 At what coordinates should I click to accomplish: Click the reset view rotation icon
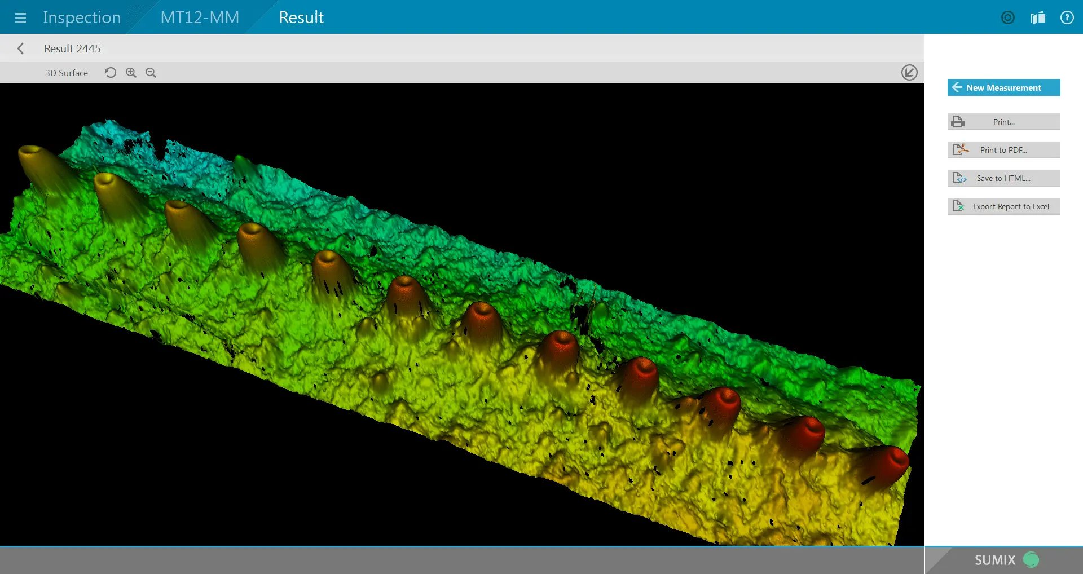(110, 72)
